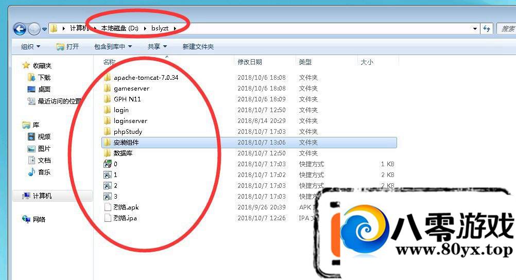Open 桌面 in the favorites list

(x=44, y=90)
